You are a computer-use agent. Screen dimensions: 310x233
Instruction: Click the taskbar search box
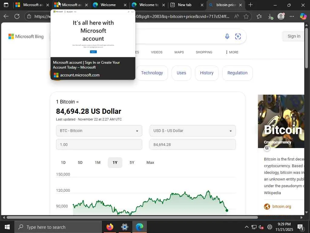point(58,227)
